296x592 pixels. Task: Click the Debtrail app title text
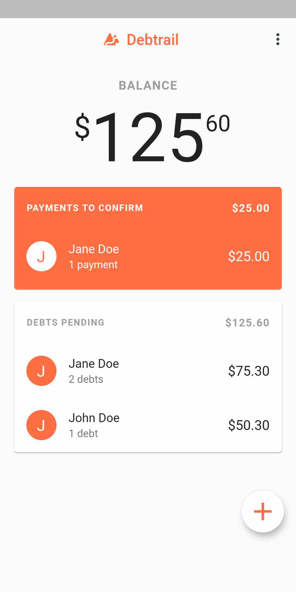tap(153, 39)
